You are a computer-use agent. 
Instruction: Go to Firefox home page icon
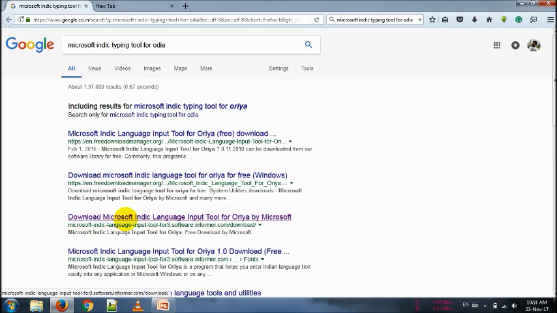[x=489, y=20]
